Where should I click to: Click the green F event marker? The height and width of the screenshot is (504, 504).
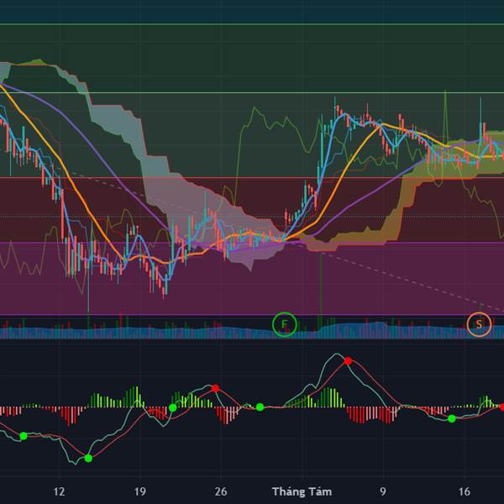[x=285, y=324]
